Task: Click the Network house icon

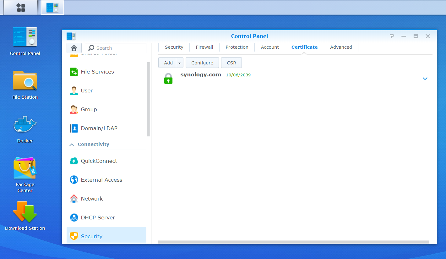Action: coord(74,199)
